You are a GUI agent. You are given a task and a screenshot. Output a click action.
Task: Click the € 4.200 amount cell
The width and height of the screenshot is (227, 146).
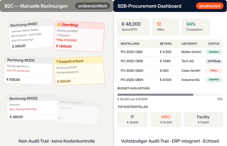[x=166, y=52]
